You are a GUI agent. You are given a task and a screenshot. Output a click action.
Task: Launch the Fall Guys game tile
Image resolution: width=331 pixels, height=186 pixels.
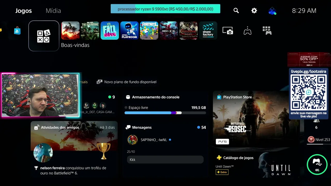(110, 30)
